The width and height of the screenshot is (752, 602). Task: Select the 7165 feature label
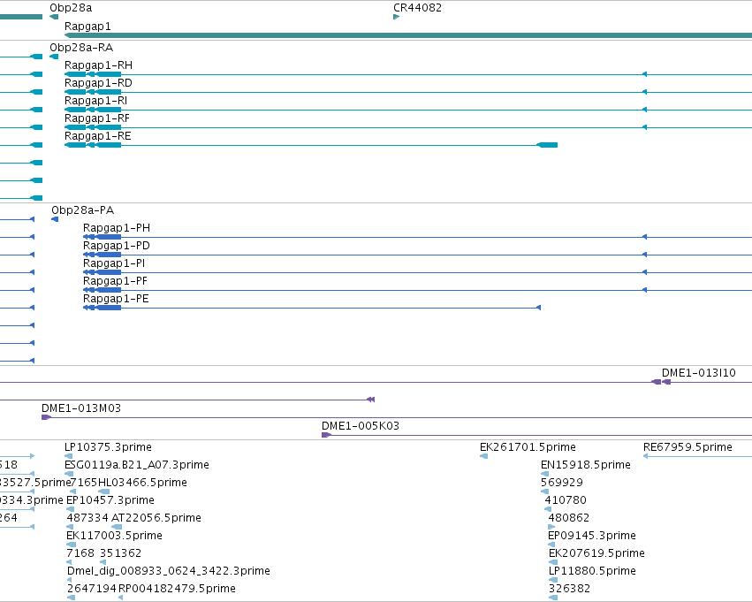84,483
